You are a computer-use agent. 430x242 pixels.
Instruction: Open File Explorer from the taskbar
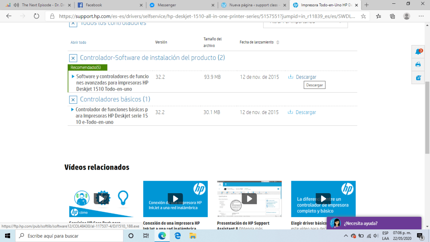193,236
